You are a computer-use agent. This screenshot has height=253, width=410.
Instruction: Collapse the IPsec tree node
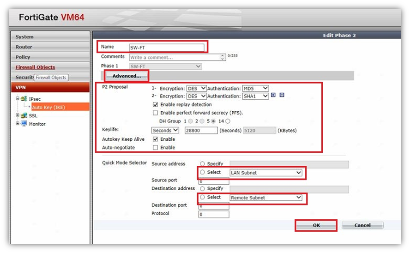(18, 98)
